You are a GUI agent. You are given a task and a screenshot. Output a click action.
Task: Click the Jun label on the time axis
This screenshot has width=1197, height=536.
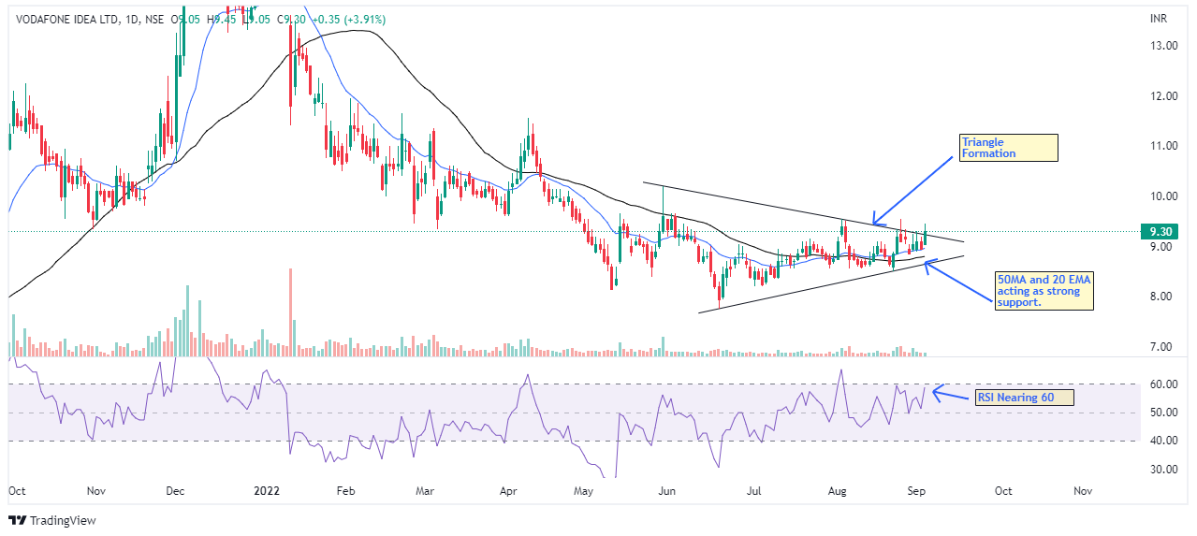click(667, 490)
